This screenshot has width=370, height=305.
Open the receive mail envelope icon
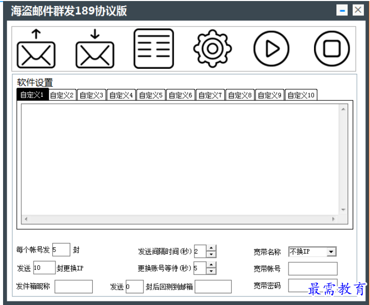[95, 49]
